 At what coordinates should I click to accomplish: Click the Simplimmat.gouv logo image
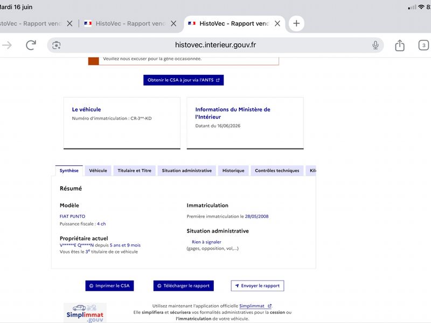[85, 313]
